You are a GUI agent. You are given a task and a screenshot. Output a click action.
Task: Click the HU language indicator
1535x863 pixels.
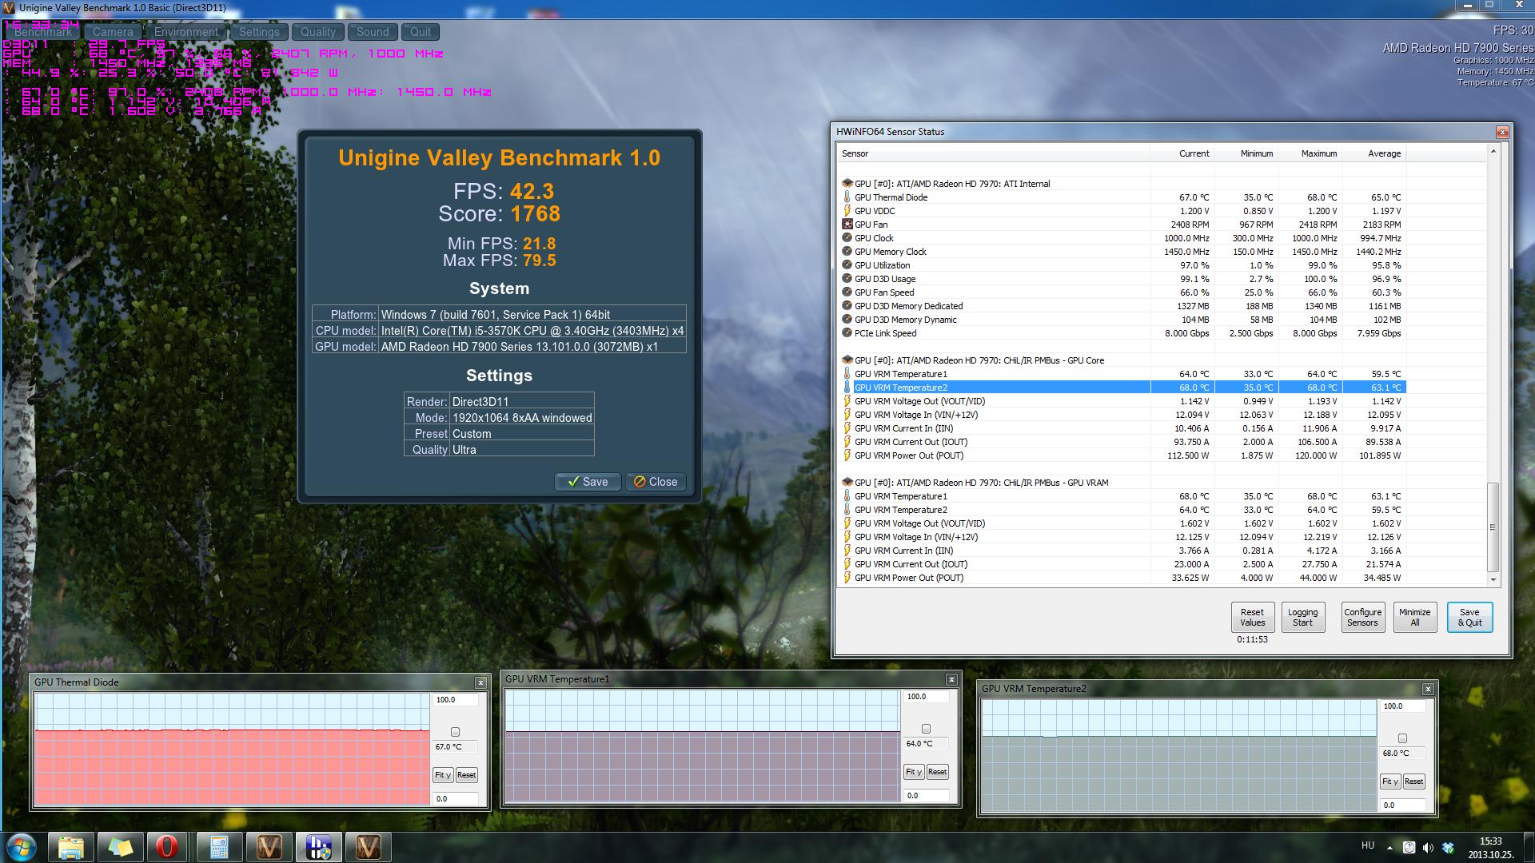1368,845
